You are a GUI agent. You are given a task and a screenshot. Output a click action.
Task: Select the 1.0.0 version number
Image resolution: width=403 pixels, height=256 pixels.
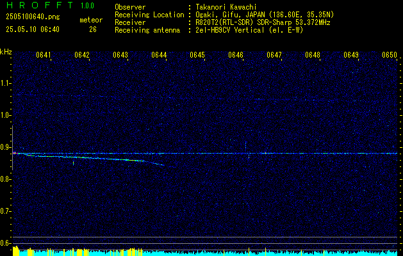click(x=87, y=6)
